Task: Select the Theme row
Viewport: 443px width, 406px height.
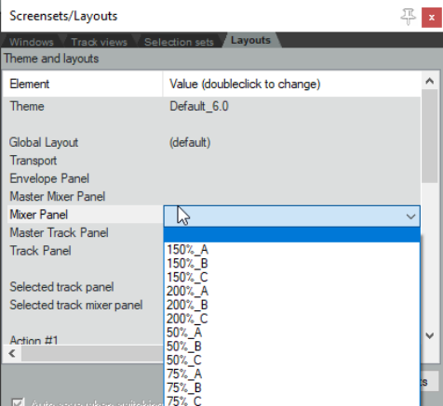Action: (x=211, y=106)
